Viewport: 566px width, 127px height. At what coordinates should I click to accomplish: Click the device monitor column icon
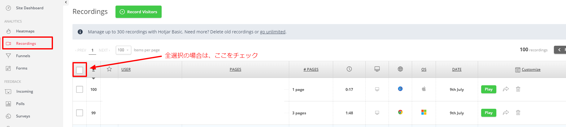377,69
